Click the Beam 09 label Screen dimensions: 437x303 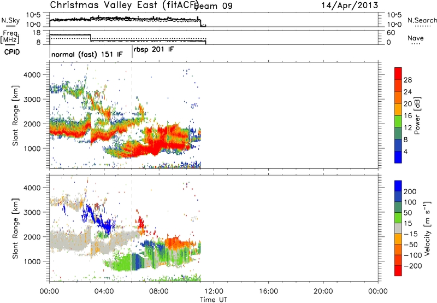pyautogui.click(x=213, y=6)
